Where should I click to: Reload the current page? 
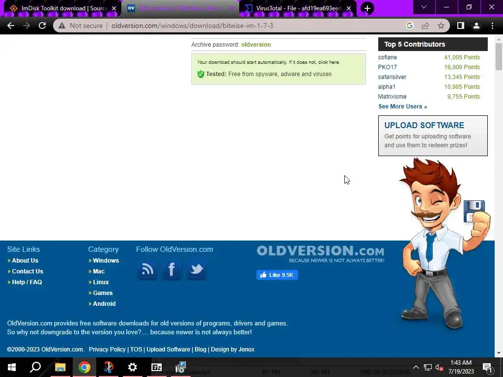[42, 26]
